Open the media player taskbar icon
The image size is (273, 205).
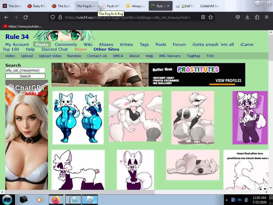(39, 200)
